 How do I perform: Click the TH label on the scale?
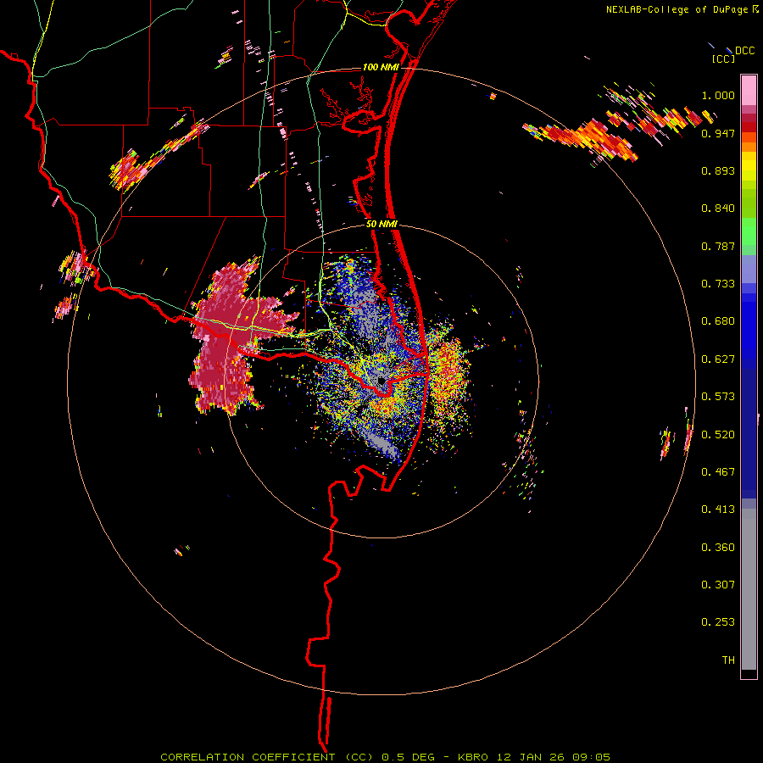(x=728, y=660)
